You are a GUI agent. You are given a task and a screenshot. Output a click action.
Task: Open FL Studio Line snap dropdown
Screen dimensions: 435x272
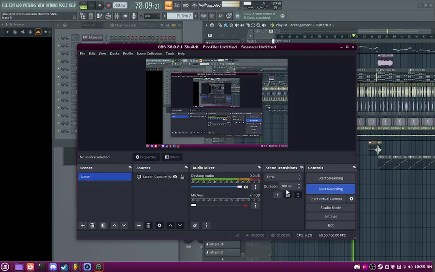[151, 16]
